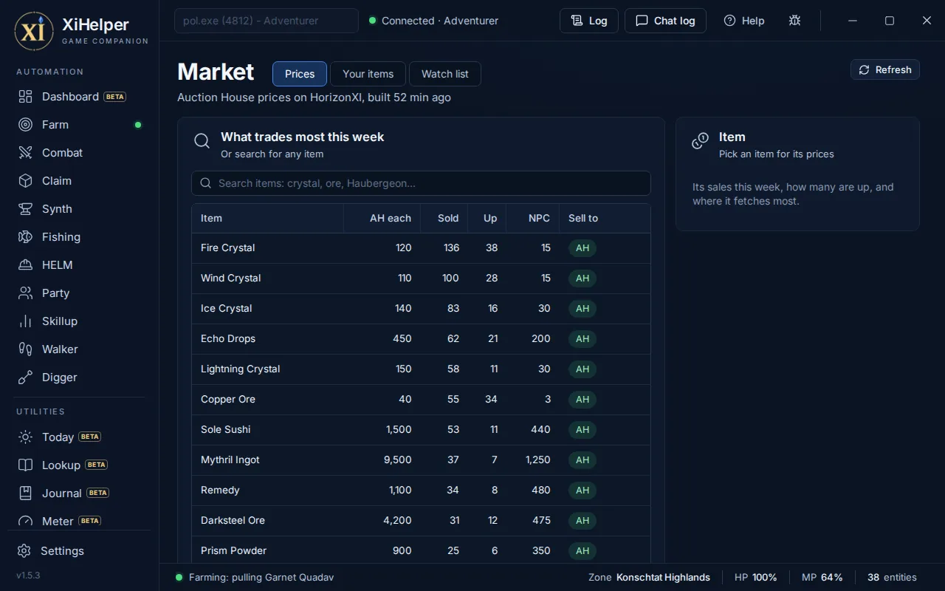The height and width of the screenshot is (591, 945).
Task: Select the Darksteel Ore item
Action: tap(421, 521)
